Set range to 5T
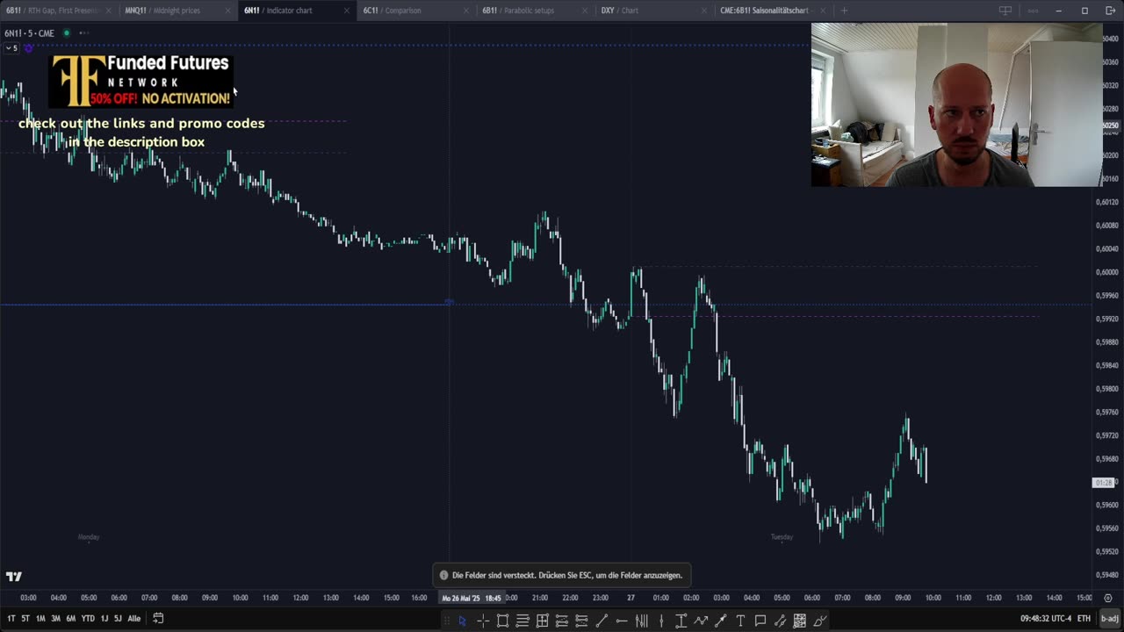 pos(25,618)
